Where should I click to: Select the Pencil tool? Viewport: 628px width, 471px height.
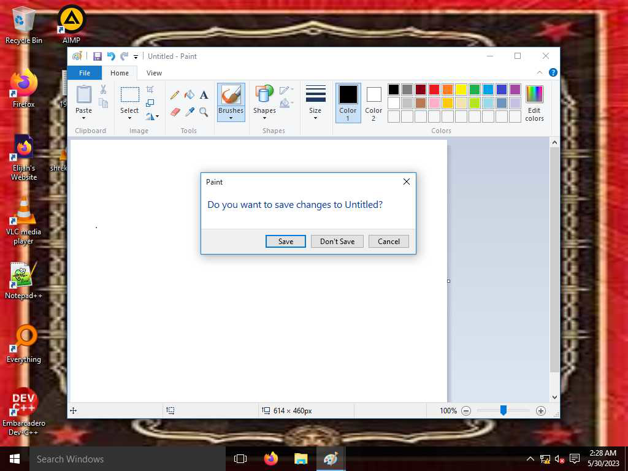(x=175, y=95)
